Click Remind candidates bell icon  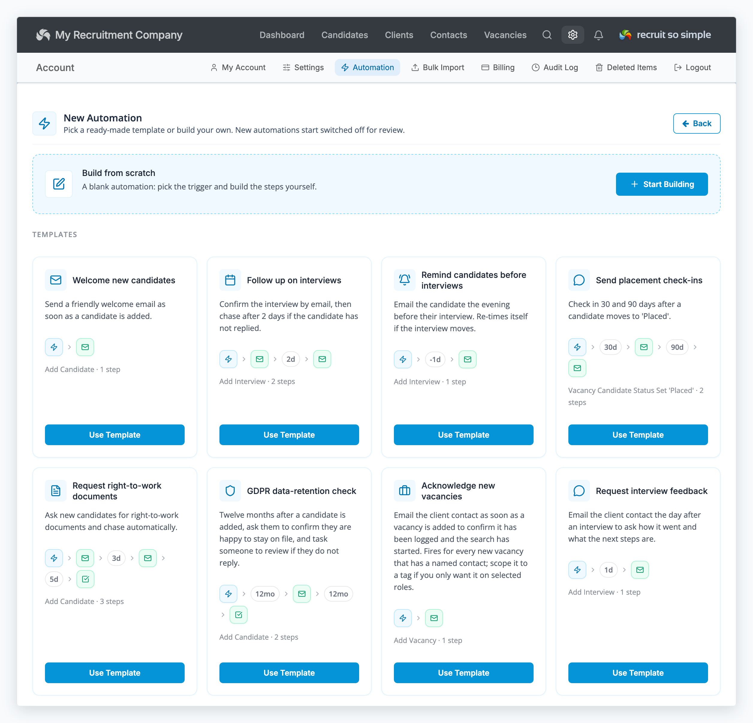coord(405,280)
